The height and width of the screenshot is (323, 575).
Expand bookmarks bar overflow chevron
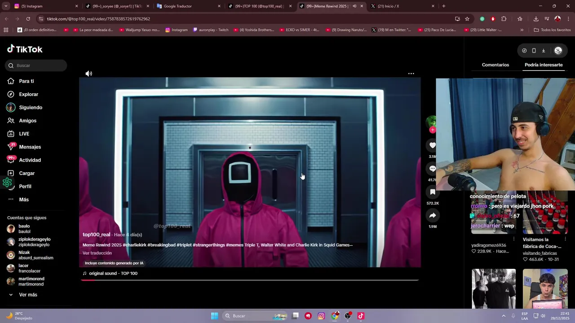522,30
